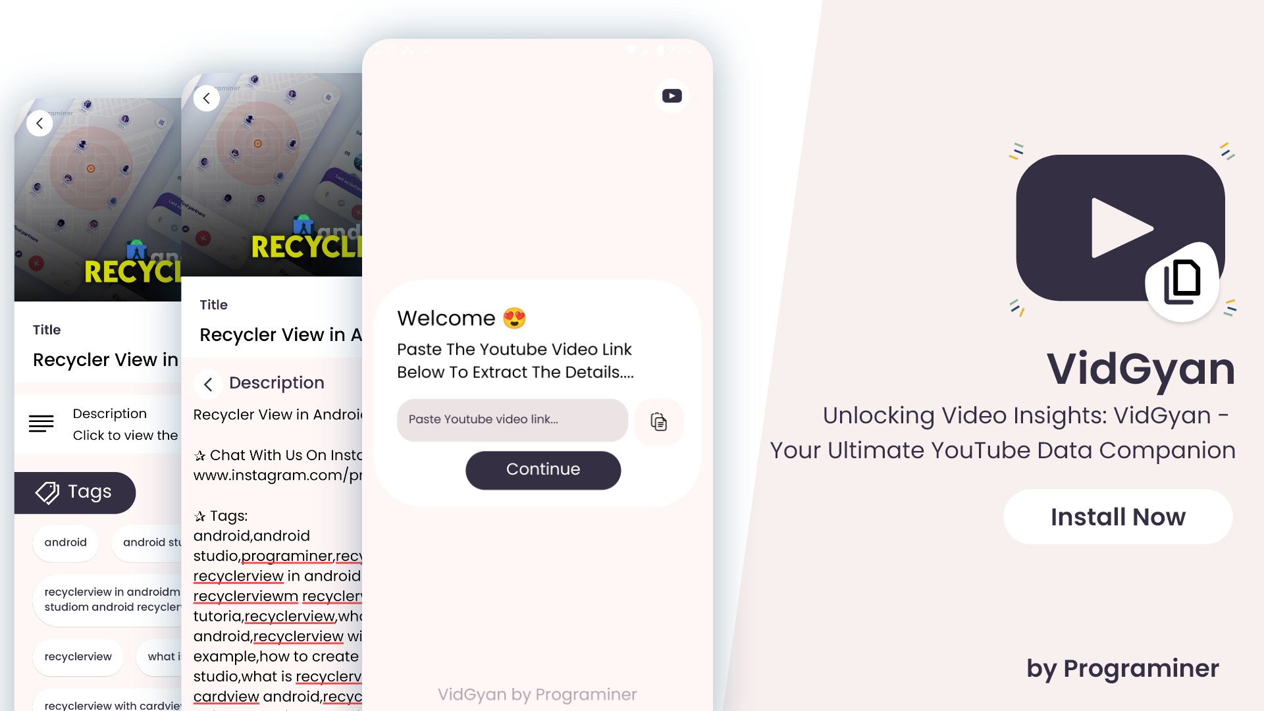
Task: Click the Continue button to proceed
Action: point(542,469)
